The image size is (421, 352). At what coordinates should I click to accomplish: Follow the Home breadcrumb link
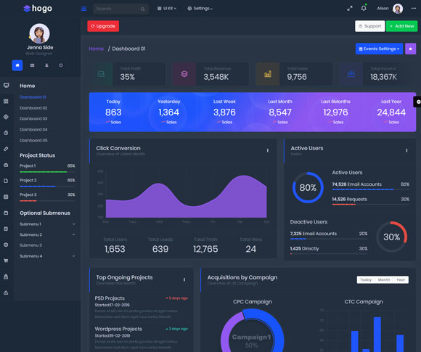coord(96,49)
